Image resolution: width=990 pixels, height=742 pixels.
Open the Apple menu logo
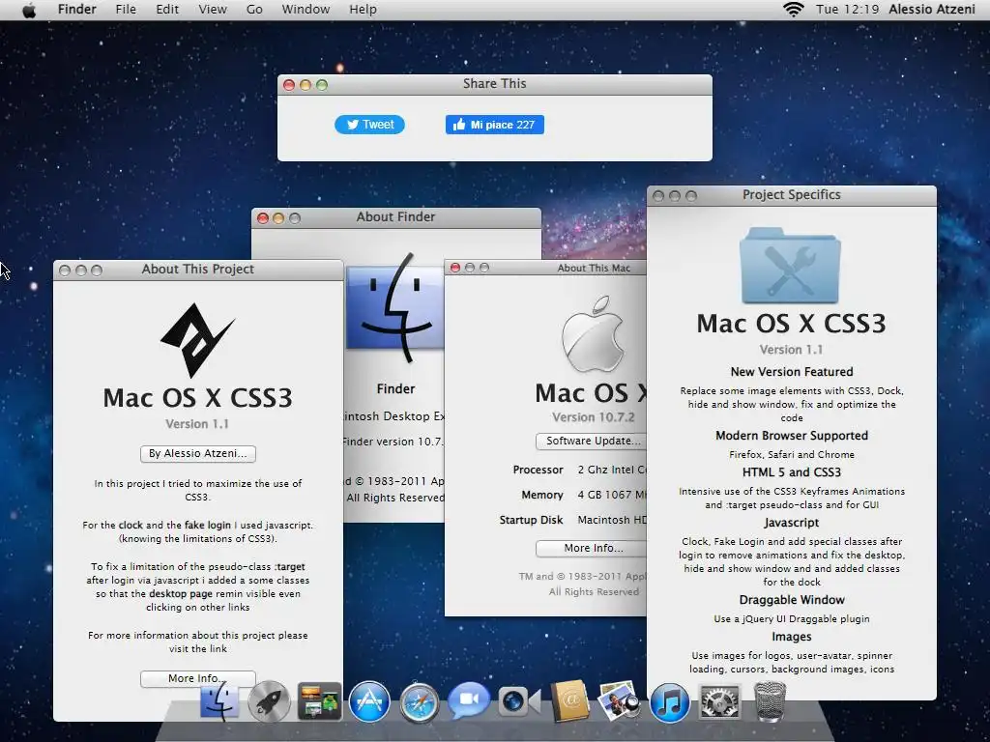29,10
